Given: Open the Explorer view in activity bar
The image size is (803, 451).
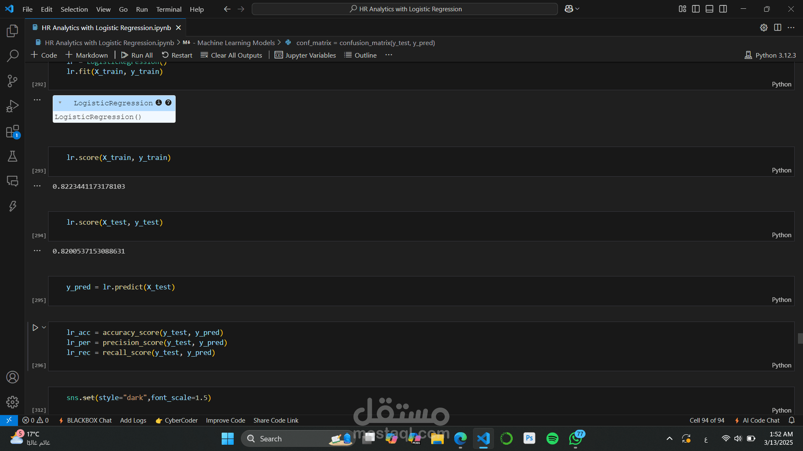Looking at the screenshot, I should click(13, 30).
